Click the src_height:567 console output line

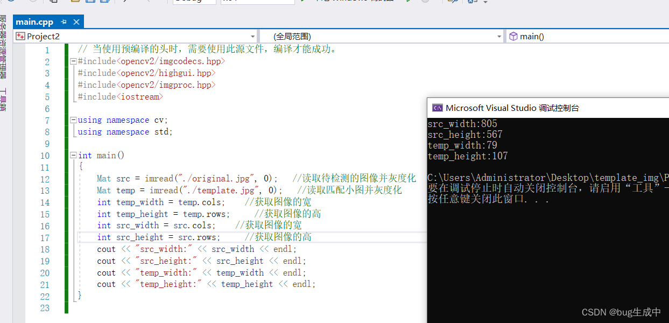click(x=465, y=135)
